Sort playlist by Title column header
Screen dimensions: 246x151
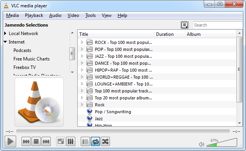116,34
